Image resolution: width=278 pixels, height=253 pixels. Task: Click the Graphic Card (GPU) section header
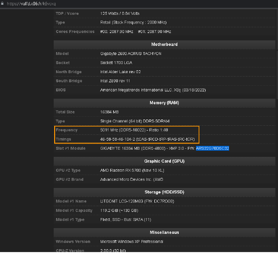point(164,161)
